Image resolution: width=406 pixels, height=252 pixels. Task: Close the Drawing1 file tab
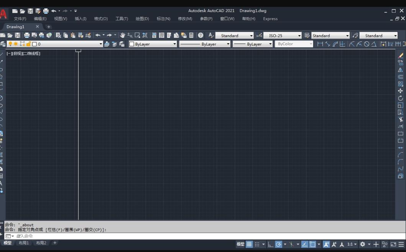(x=37, y=26)
